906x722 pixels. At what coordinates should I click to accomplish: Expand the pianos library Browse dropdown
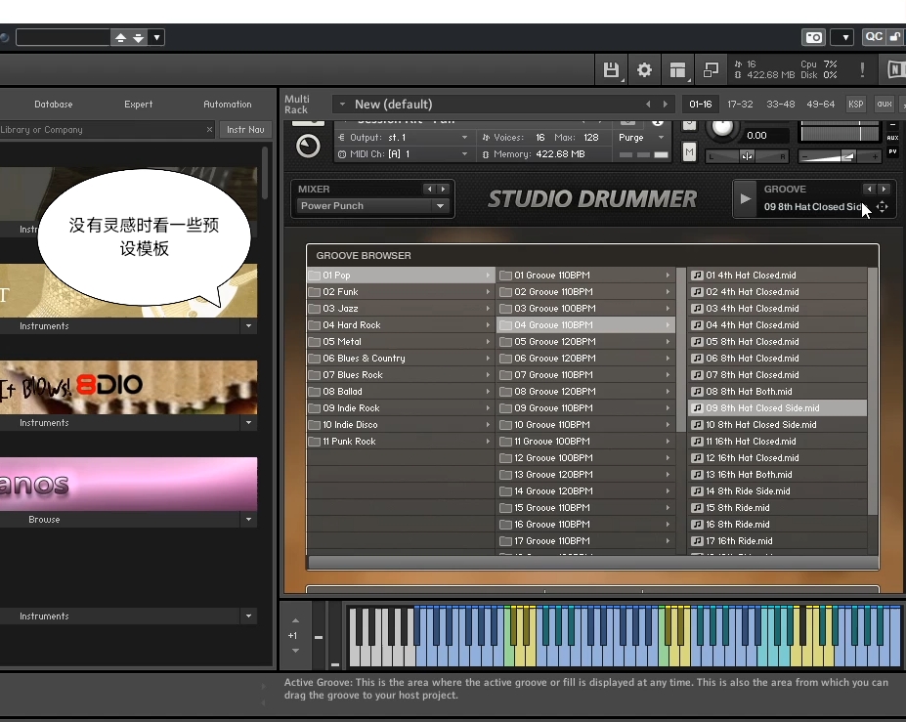pyautogui.click(x=248, y=519)
